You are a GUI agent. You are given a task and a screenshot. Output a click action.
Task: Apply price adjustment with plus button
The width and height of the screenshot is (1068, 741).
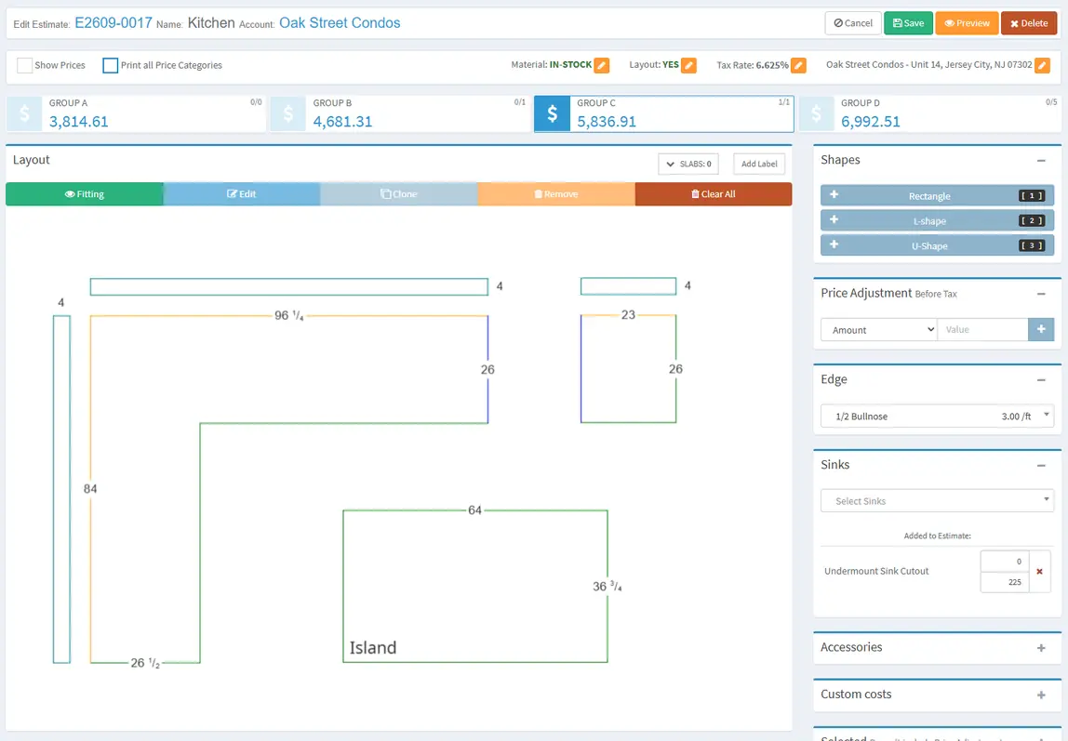tap(1041, 329)
